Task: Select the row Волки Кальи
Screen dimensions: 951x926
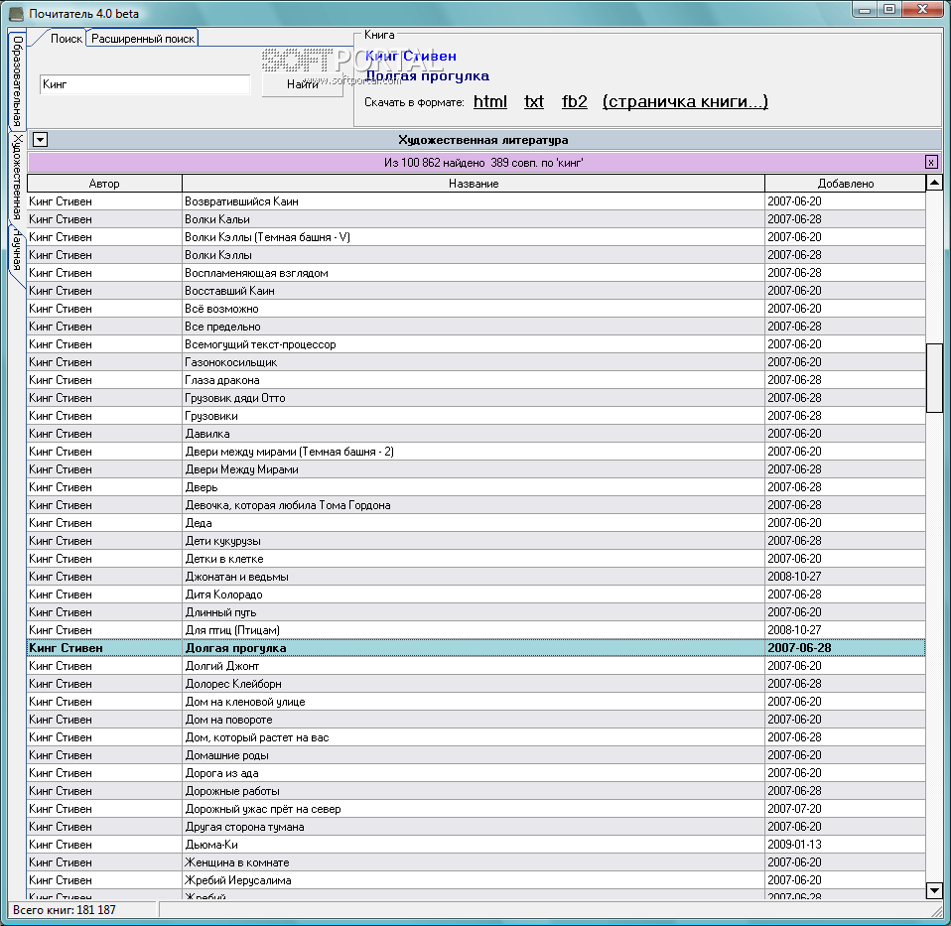Action: (476, 219)
